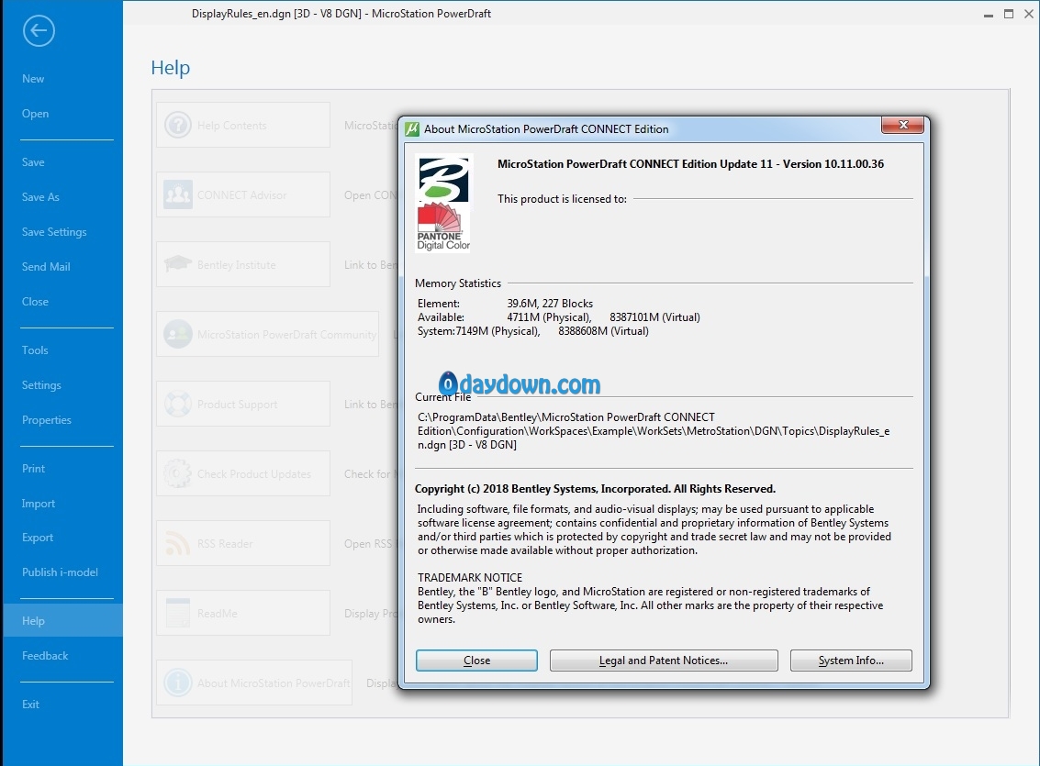Image resolution: width=1040 pixels, height=766 pixels.
Task: Click the PowerDraft Community icon
Action: 178,334
